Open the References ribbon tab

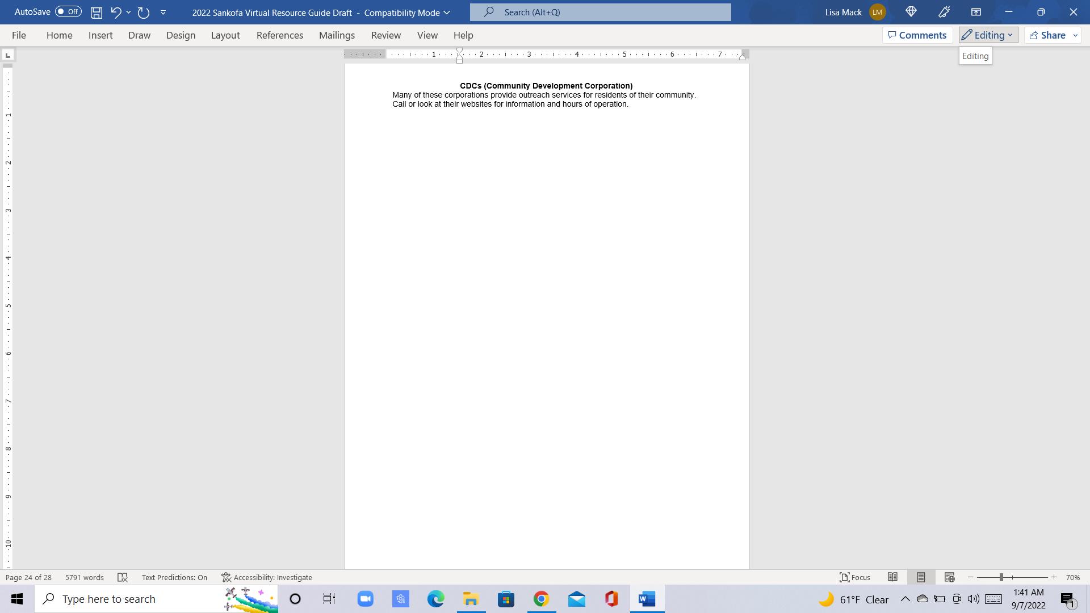[x=279, y=35]
